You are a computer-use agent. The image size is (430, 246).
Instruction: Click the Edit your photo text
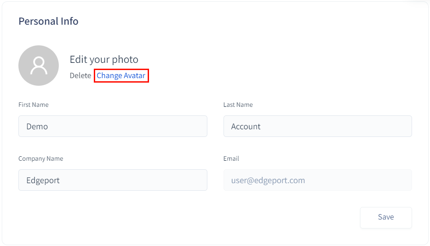coord(104,59)
